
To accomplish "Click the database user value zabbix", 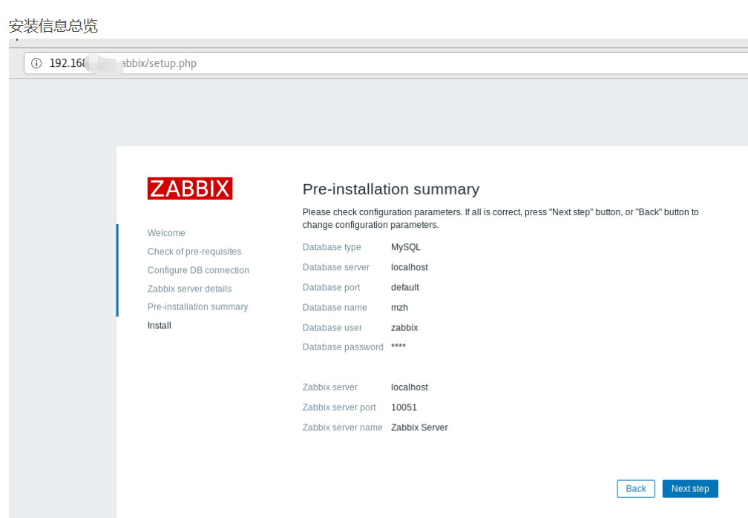I will (x=404, y=328).
